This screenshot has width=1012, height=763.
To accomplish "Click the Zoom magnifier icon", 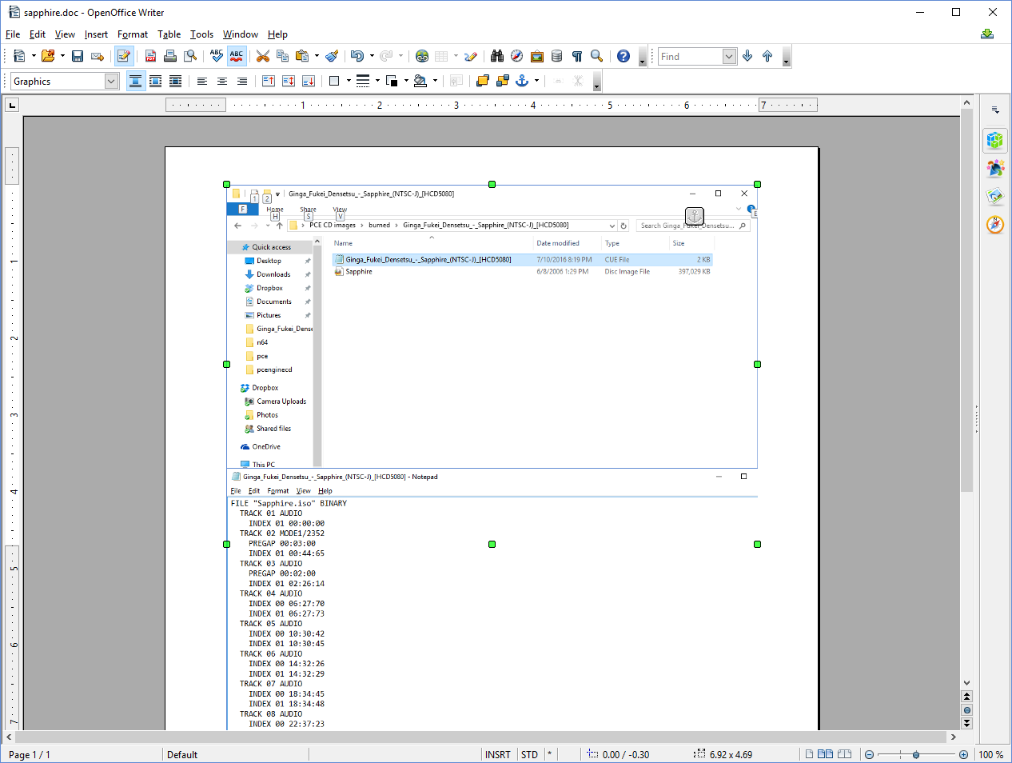I will (596, 56).
